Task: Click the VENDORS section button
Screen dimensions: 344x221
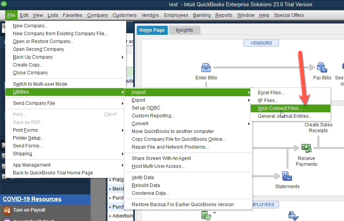Action: tap(261, 43)
